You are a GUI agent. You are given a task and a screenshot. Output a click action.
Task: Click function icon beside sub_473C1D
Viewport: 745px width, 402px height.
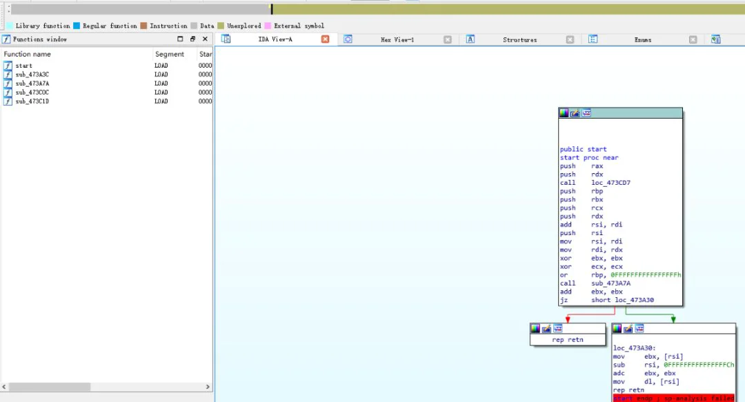click(8, 101)
